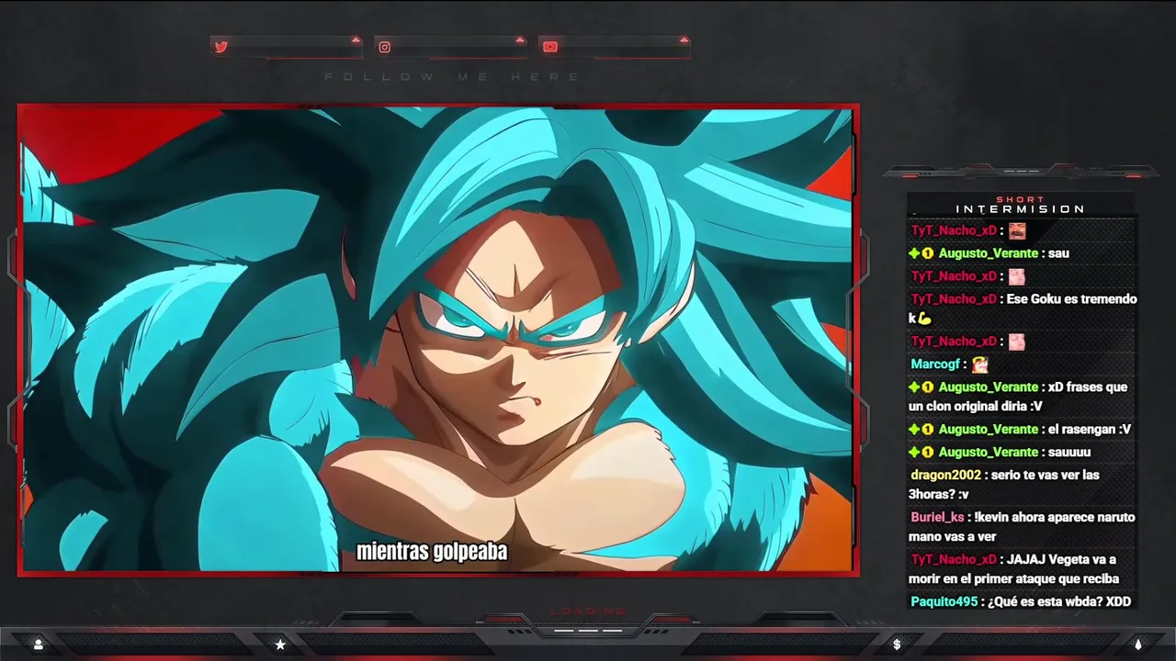1176x661 pixels.
Task: Click the mustache face emote in chat
Action: click(x=1016, y=230)
